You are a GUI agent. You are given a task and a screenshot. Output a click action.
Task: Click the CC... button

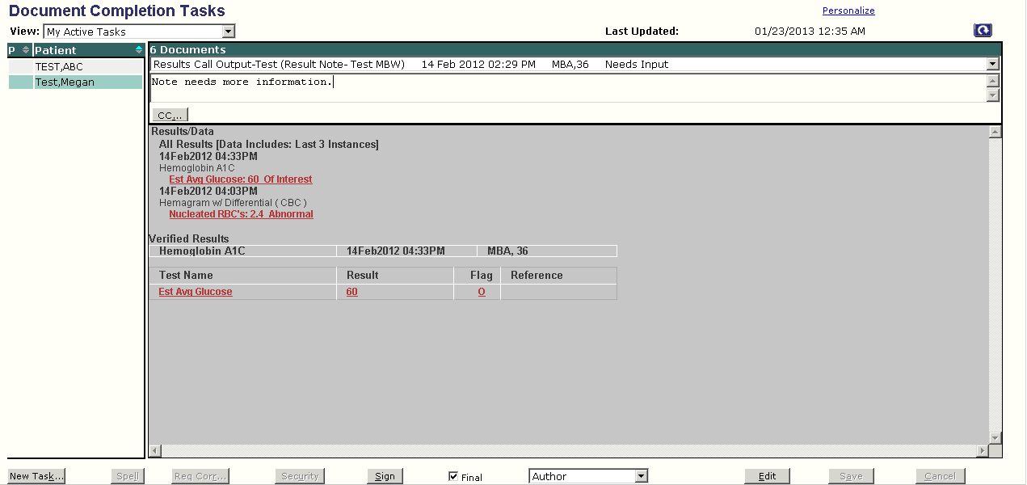pyautogui.click(x=170, y=116)
